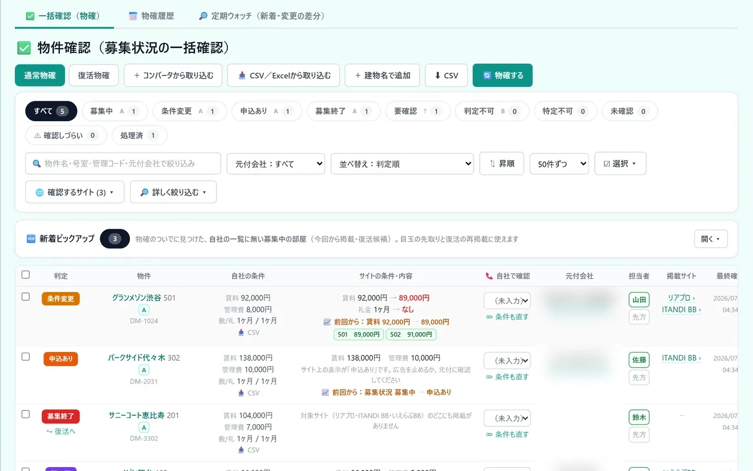Check the グランメゾン渋谷 501 row checkbox
This screenshot has height=471, width=753.
click(x=25, y=296)
